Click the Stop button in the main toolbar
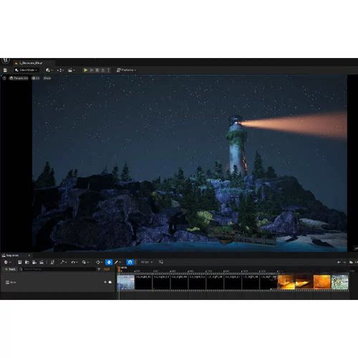358x358 pixels. [x=97, y=70]
